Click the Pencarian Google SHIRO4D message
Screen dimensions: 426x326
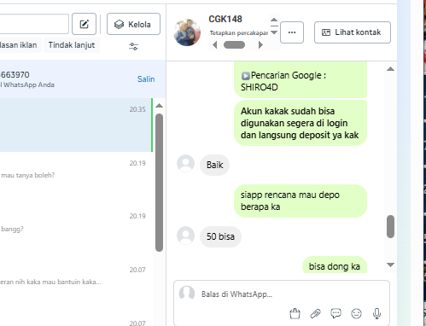(301, 80)
